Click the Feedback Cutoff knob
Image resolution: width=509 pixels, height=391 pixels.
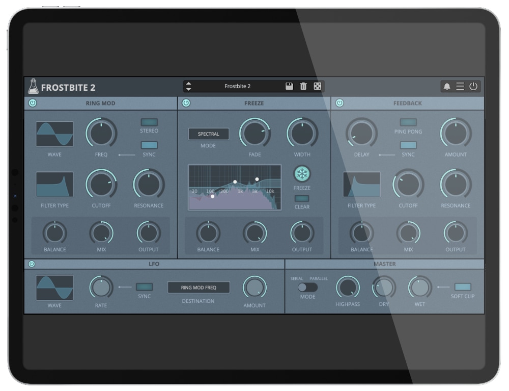(408, 185)
